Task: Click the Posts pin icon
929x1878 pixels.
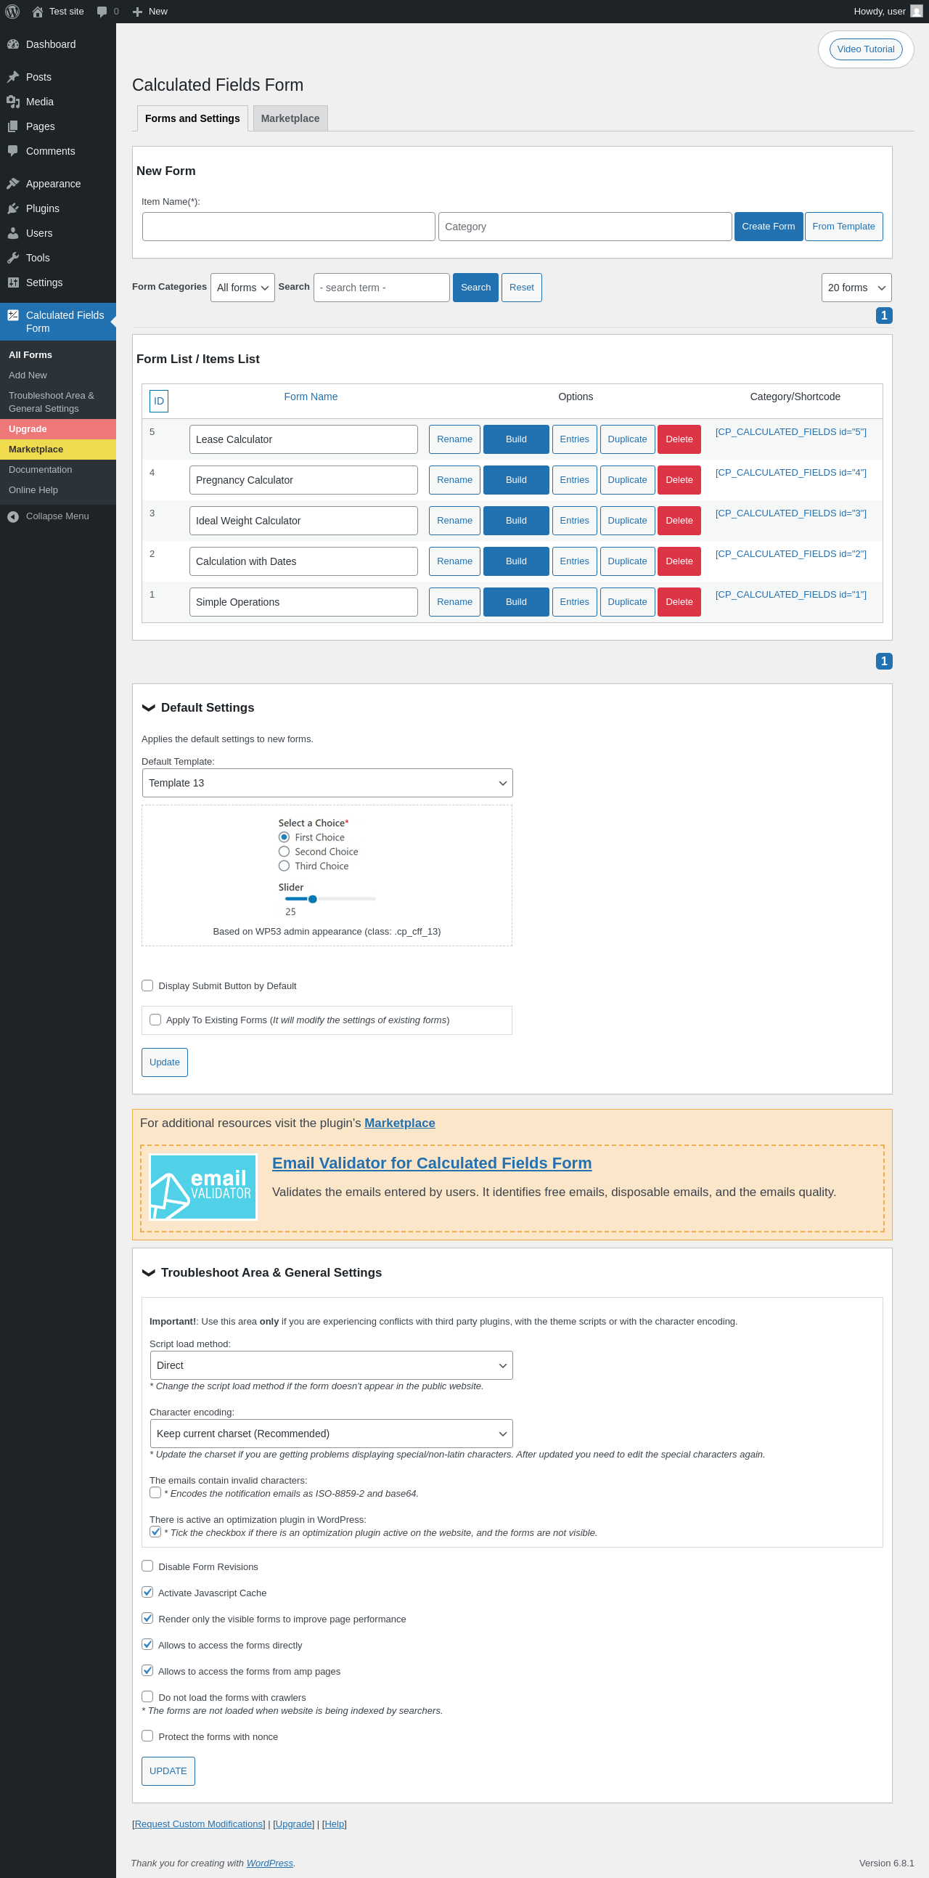Action: click(x=13, y=77)
